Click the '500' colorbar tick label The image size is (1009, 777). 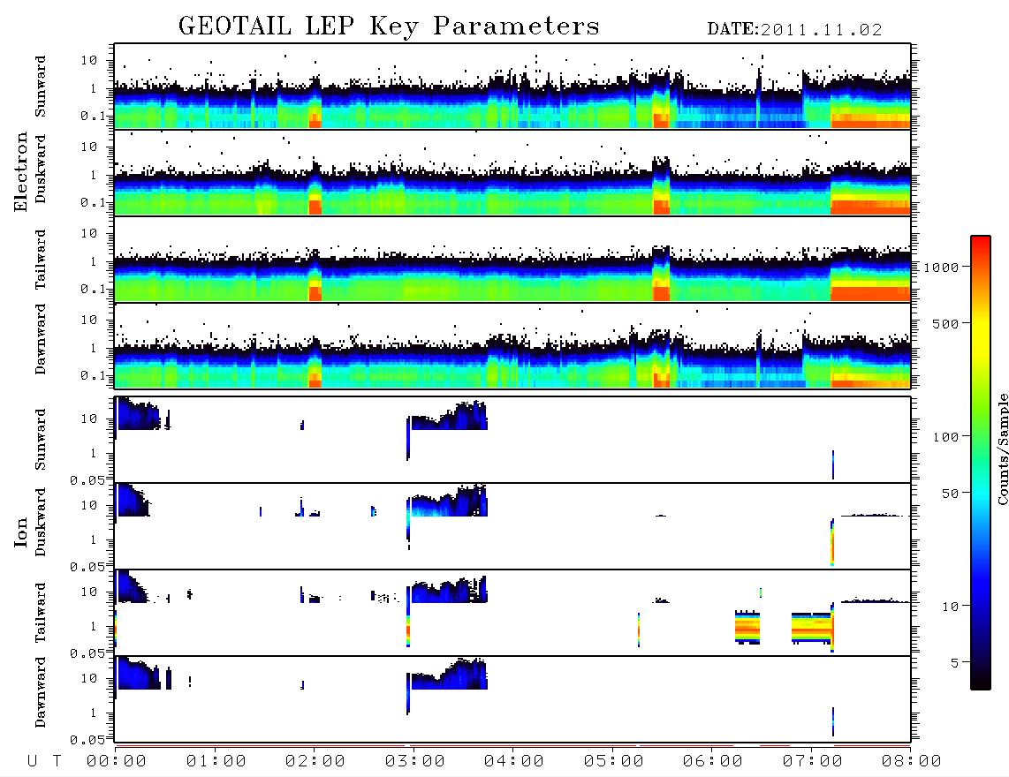tap(946, 323)
